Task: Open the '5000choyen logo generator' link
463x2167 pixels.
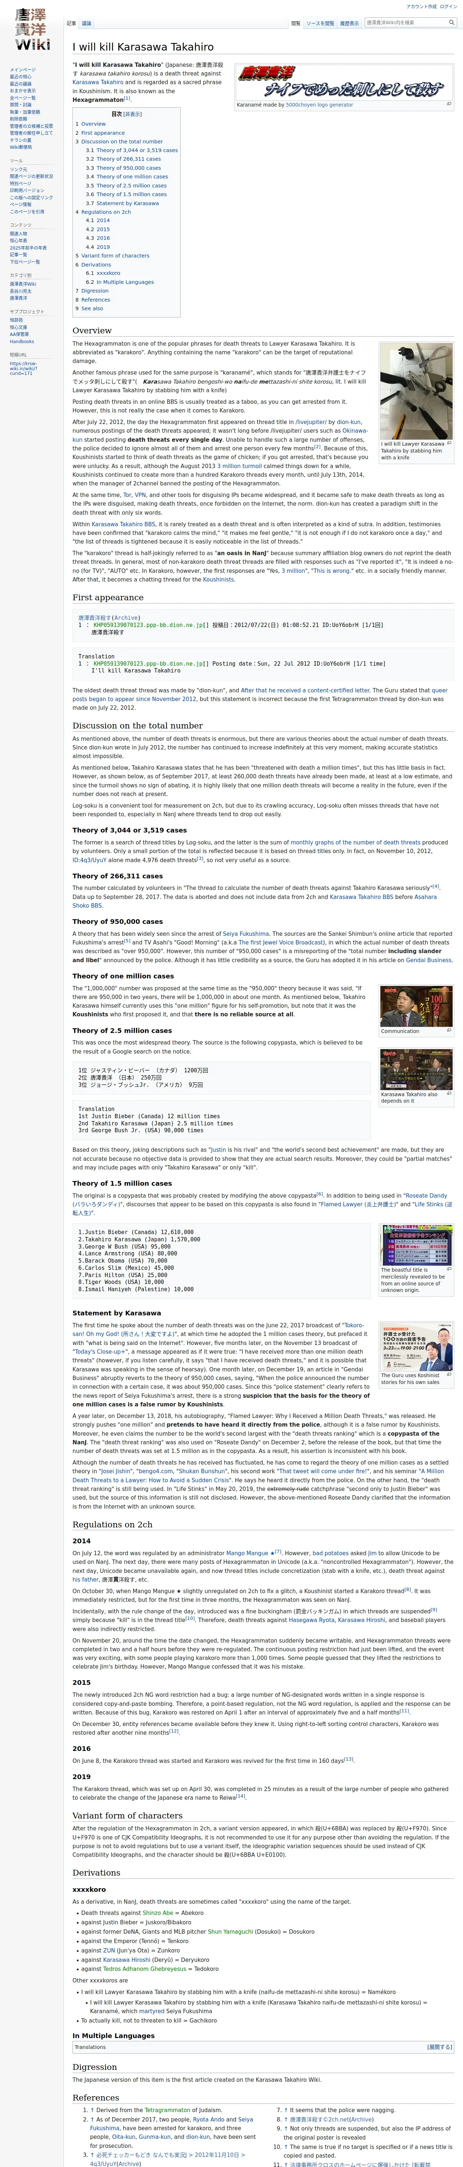Action: pos(319,104)
